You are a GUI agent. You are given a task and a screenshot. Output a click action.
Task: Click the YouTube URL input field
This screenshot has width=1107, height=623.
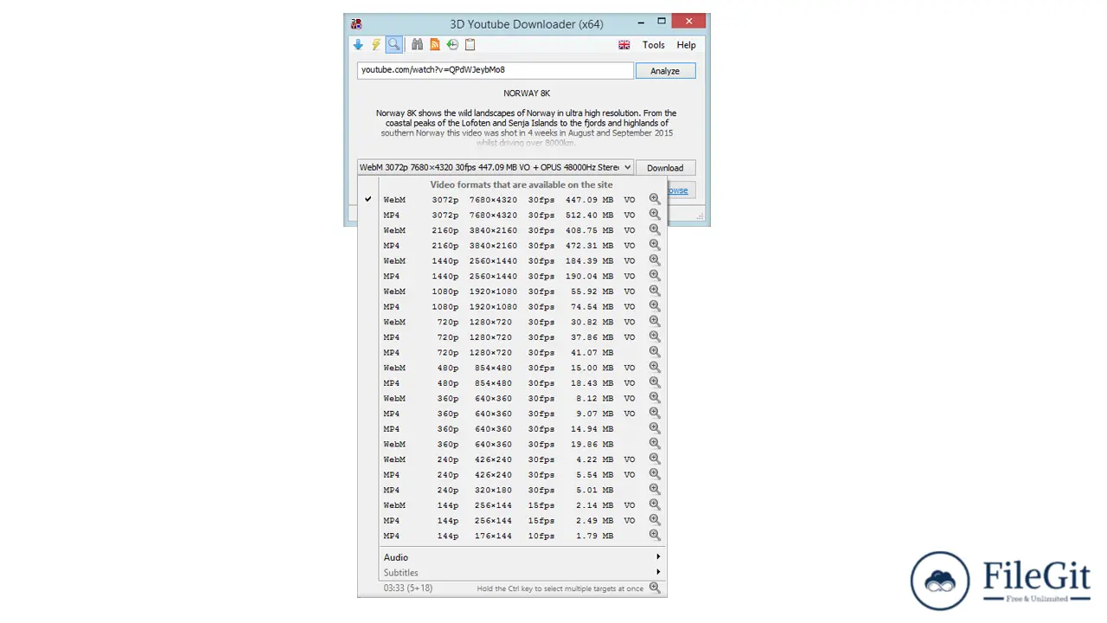[496, 70]
